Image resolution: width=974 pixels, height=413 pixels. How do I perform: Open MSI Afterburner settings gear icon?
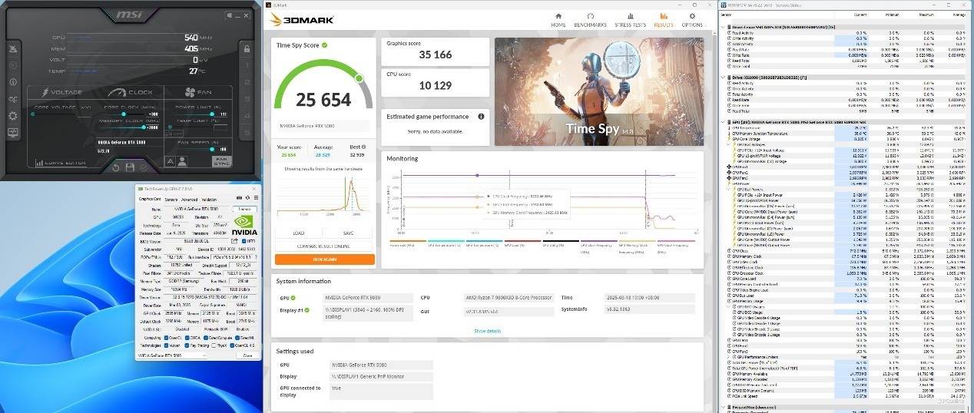[13, 116]
